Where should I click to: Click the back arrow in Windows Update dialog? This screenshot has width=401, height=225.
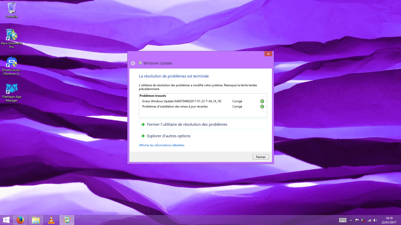coord(133,63)
